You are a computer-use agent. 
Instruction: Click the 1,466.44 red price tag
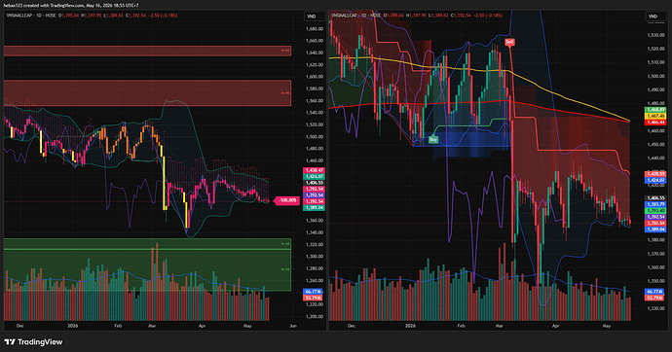coord(655,123)
